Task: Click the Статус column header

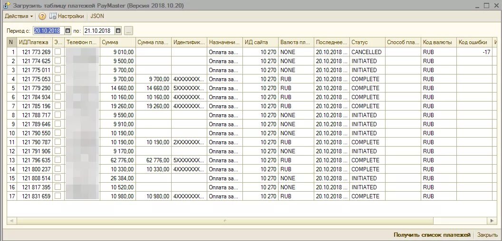Action: 367,42
